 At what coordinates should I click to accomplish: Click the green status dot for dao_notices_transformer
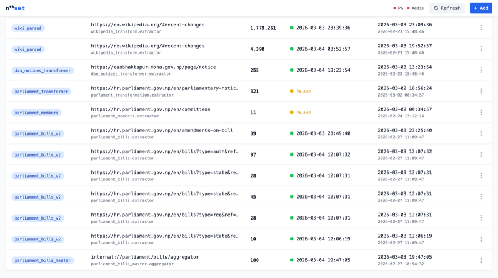(x=292, y=70)
